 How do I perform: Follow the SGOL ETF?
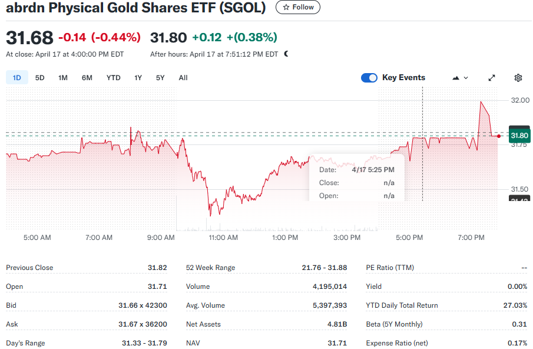click(x=298, y=7)
